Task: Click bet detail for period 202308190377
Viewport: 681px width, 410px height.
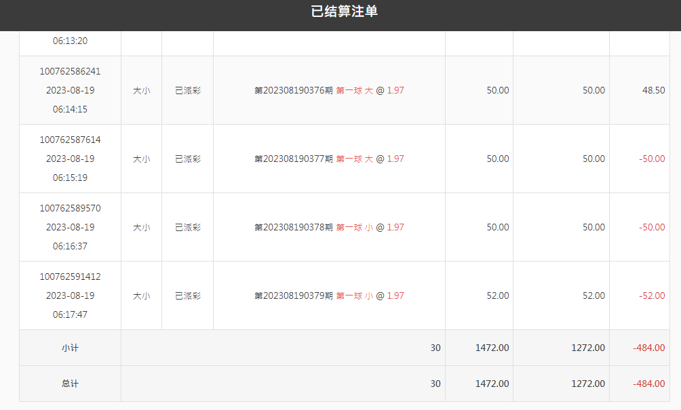Action: (x=329, y=159)
